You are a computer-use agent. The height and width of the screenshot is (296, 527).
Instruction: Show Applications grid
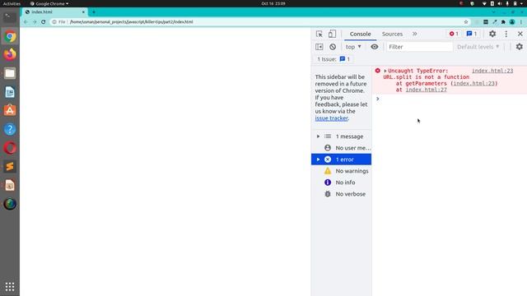tap(10, 287)
